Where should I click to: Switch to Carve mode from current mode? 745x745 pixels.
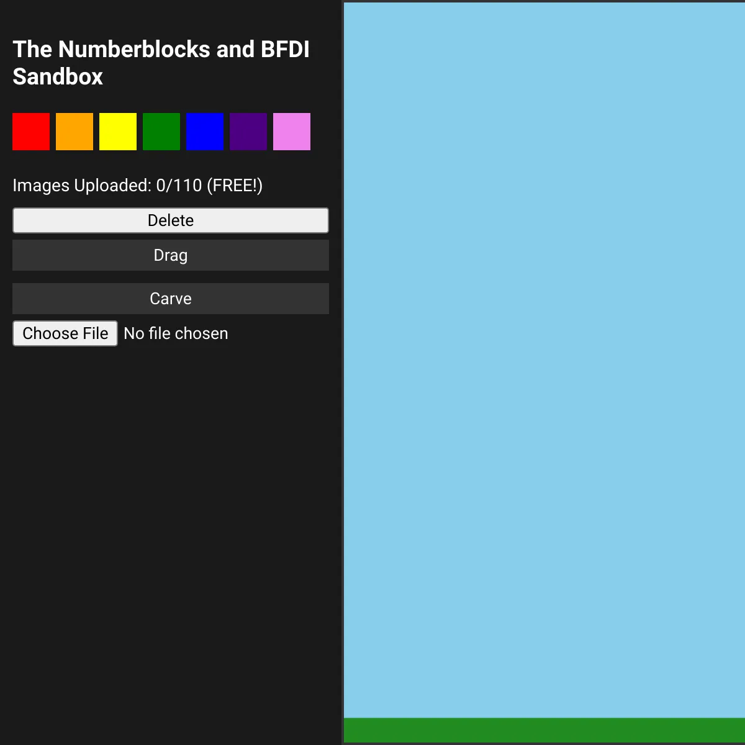coord(170,298)
